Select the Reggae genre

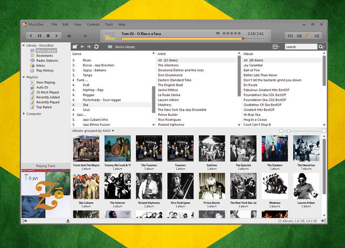click(88, 95)
